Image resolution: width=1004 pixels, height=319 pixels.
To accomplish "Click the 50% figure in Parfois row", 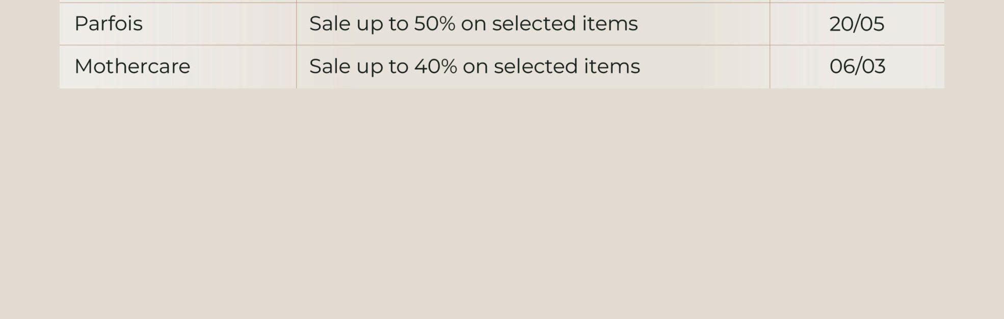I will coord(434,24).
